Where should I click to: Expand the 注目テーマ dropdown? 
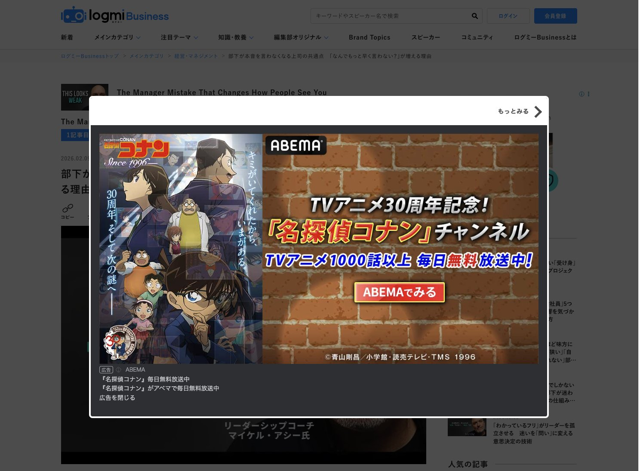[179, 37]
